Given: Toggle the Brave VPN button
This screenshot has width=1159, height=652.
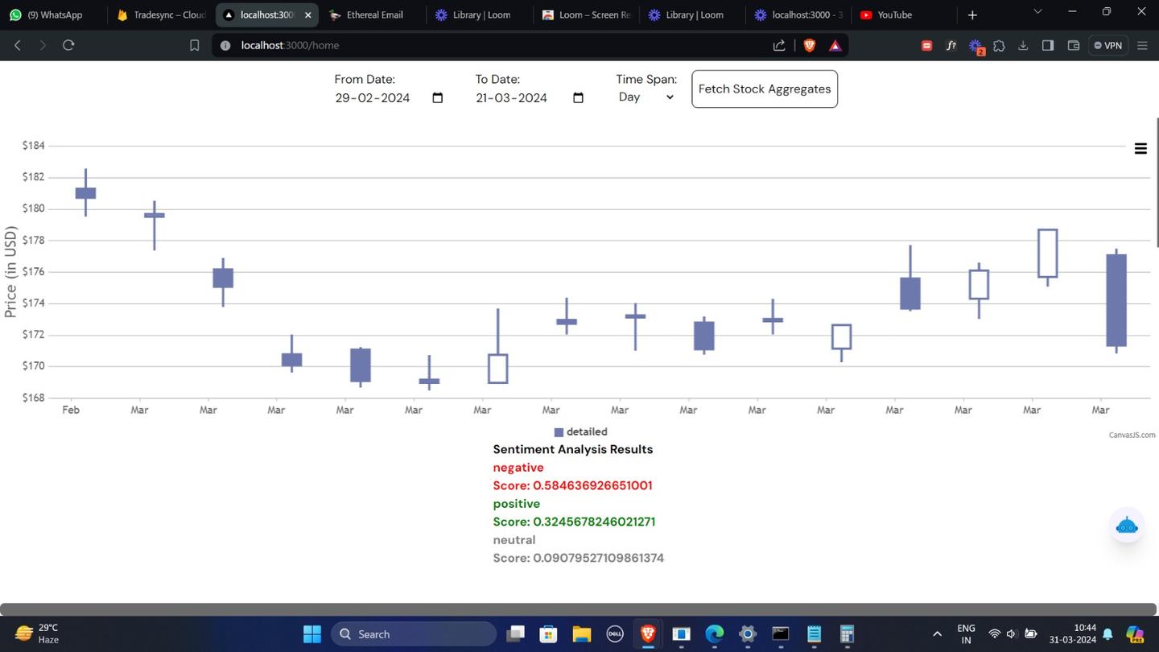Looking at the screenshot, I should point(1108,46).
